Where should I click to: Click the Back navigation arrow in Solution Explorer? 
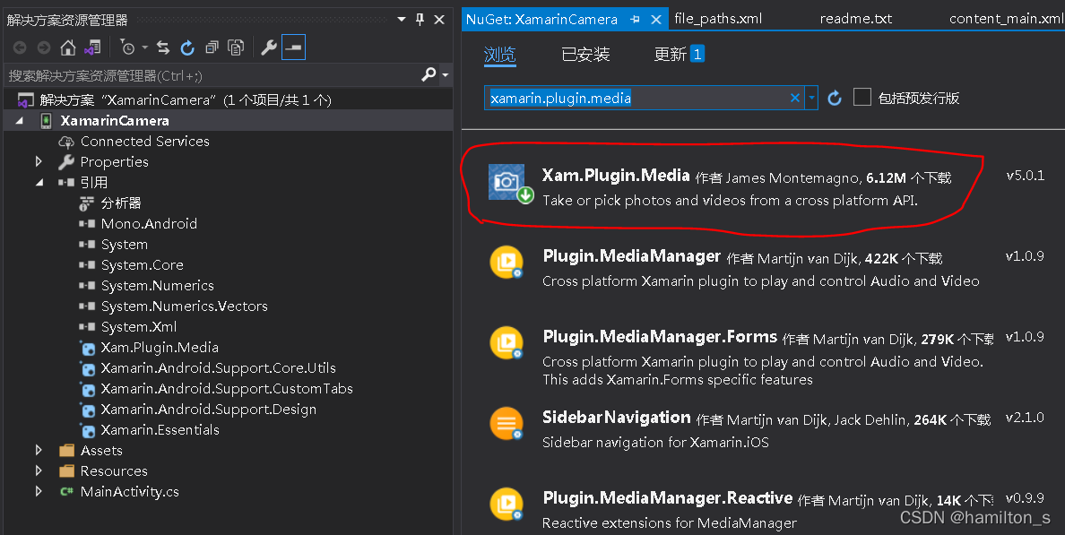pos(21,47)
